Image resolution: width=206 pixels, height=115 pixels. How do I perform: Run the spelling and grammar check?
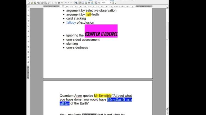[49, 3]
